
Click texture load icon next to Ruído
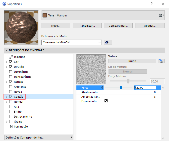point(161,61)
